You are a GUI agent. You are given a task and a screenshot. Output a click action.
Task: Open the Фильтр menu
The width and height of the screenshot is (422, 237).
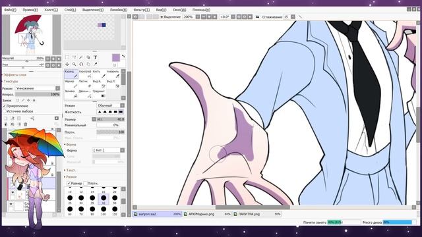point(141,10)
